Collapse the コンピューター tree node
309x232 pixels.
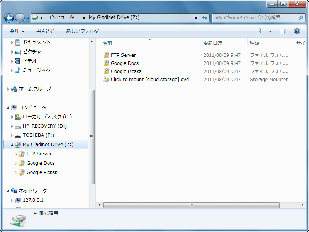click(8, 107)
